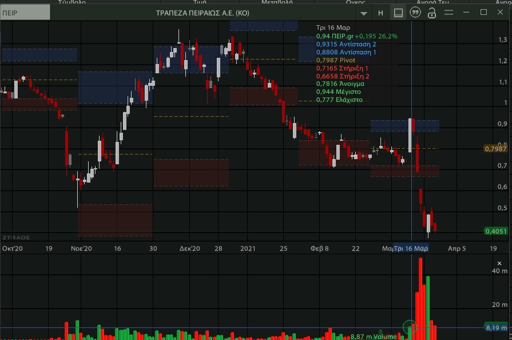The image size is (512, 340).
Task: Click the 8,19 m volume tag
Action: click(496, 327)
